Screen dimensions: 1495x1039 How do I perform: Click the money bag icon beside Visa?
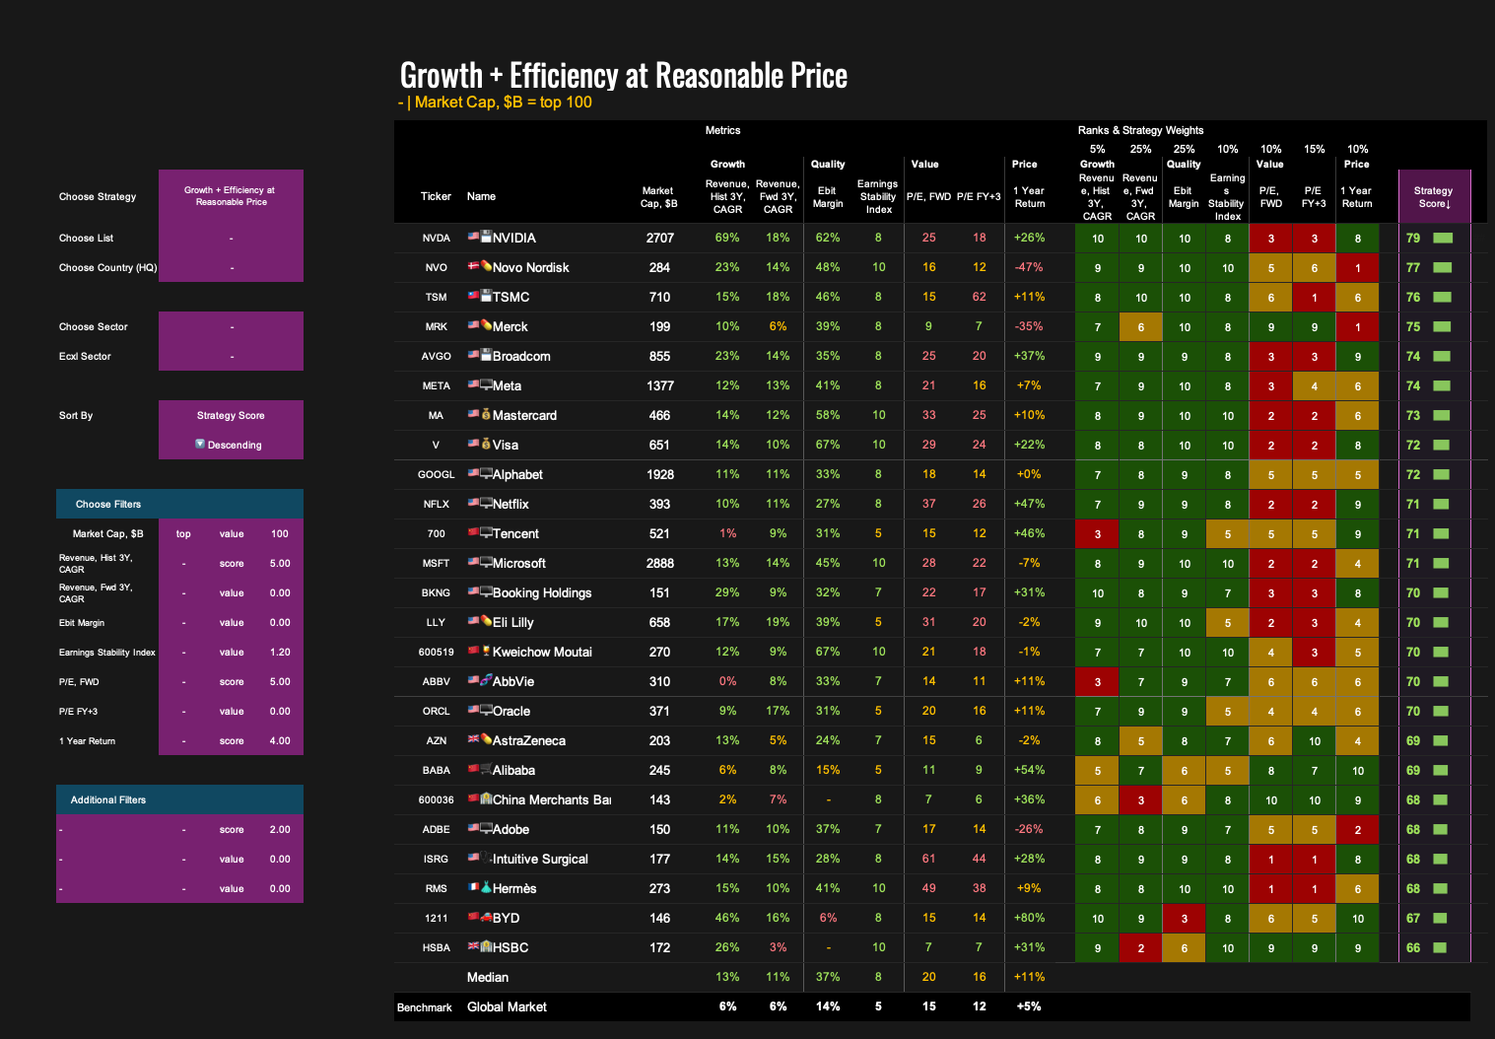(x=486, y=444)
